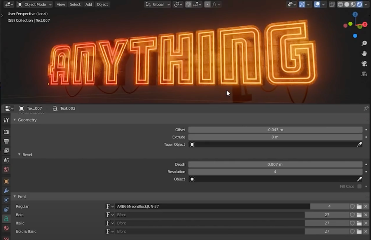Enable the Fill Caps checkbox
Screen dimensions: 371x240
point(359,187)
